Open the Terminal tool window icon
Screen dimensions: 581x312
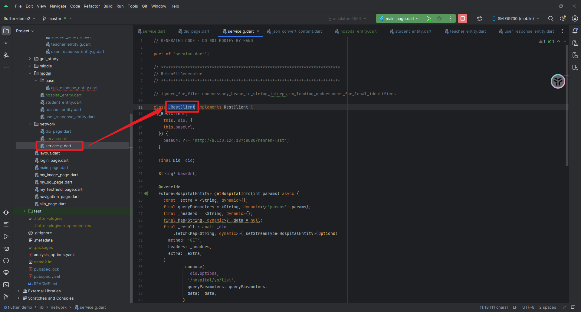click(x=6, y=285)
